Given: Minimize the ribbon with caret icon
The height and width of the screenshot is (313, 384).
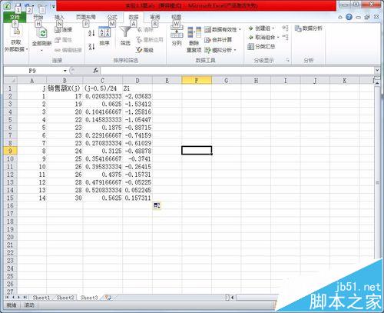Looking at the screenshot, I should (x=340, y=17).
